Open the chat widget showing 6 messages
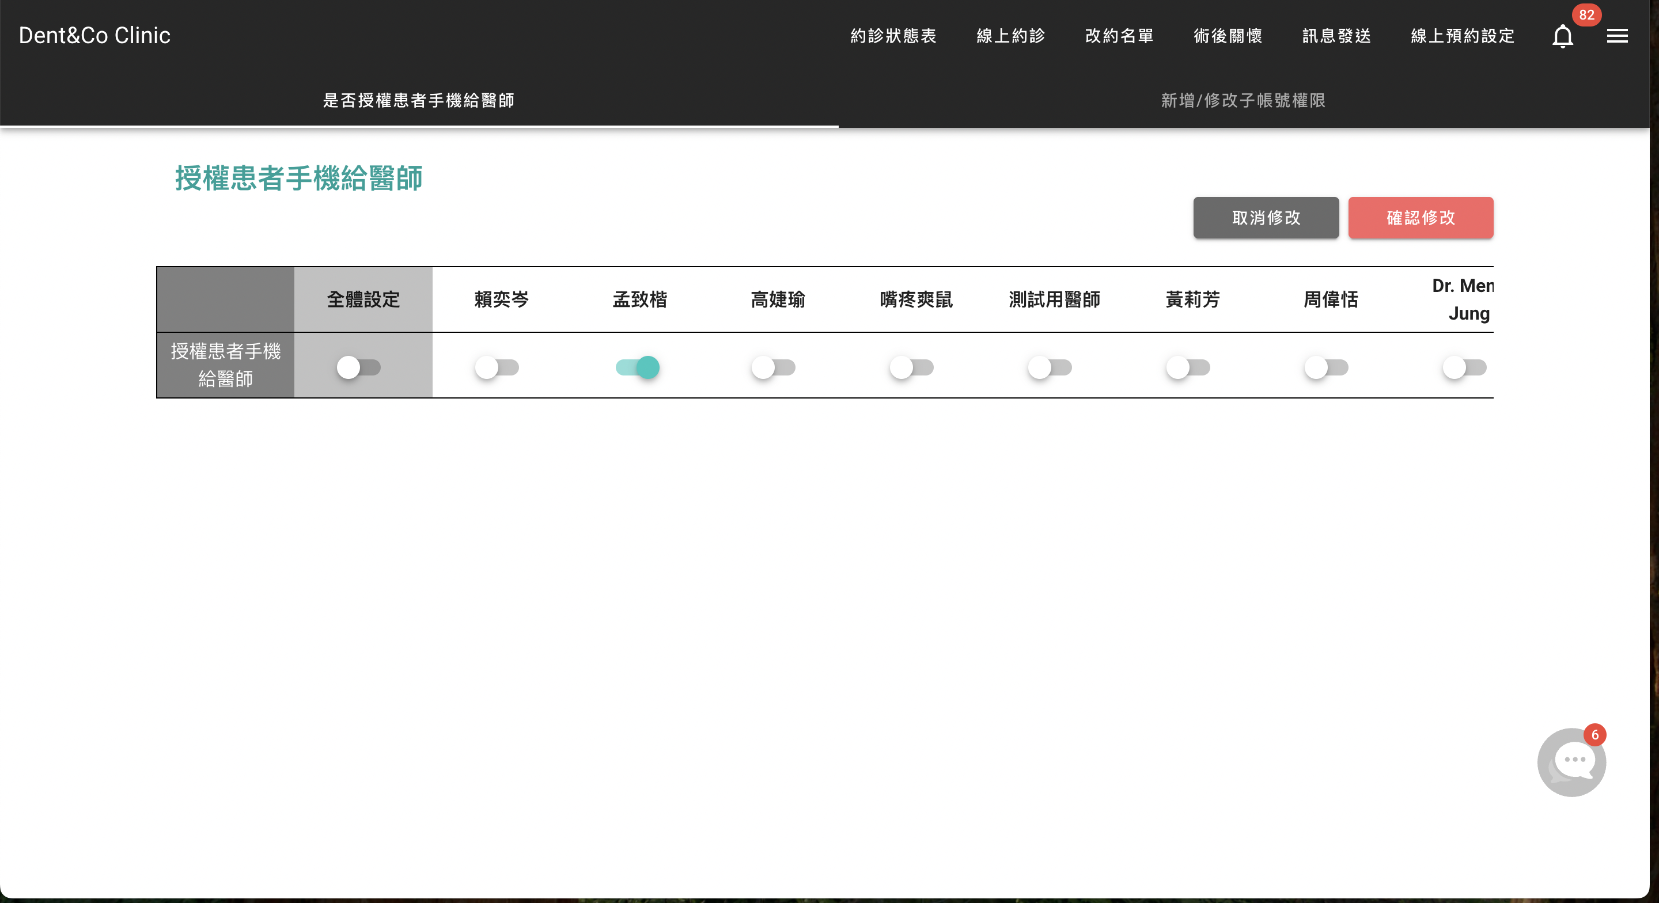This screenshot has height=903, width=1659. (1571, 762)
